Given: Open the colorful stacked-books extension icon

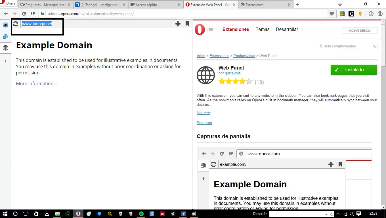Looking at the screenshot, I should point(342,14).
